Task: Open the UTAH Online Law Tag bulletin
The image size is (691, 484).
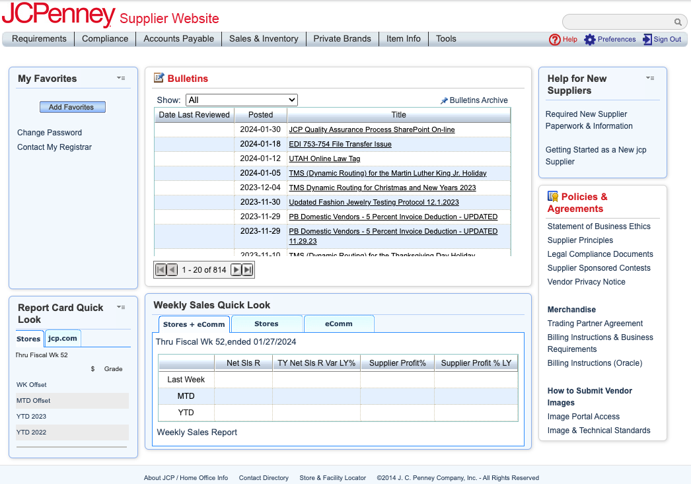Action: pos(324,158)
